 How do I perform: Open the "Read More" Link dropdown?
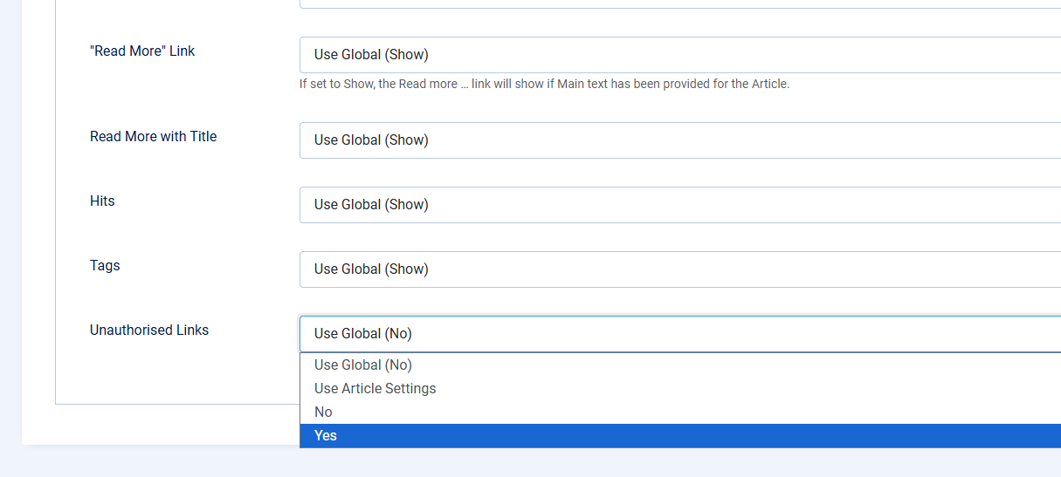pyautogui.click(x=679, y=55)
